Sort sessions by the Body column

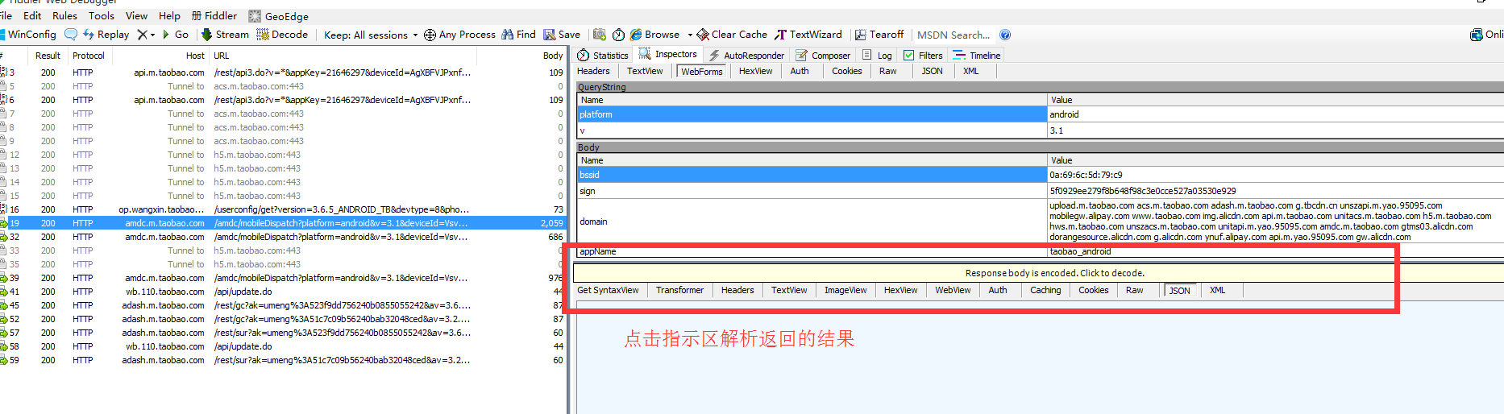click(553, 56)
